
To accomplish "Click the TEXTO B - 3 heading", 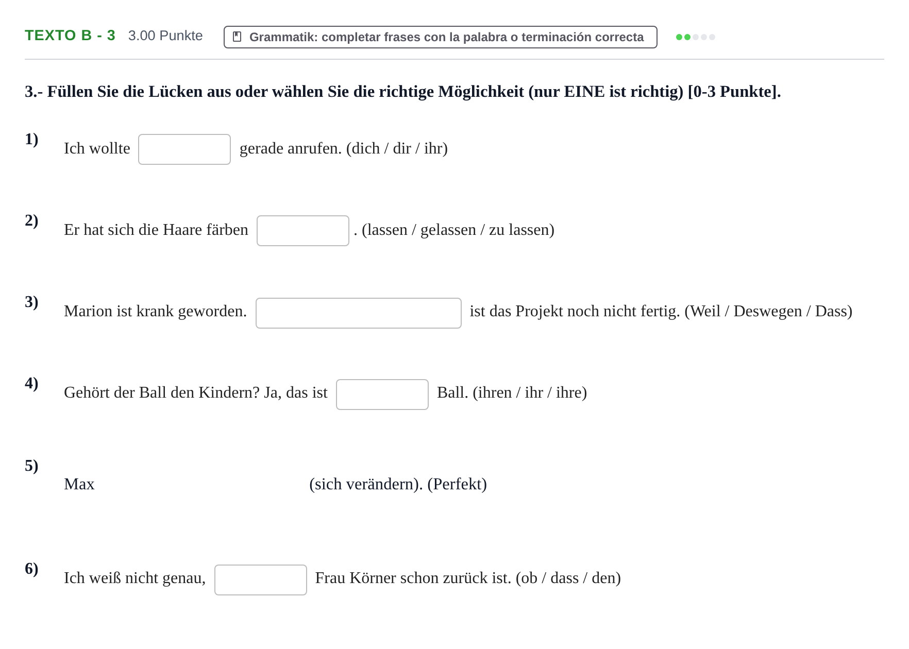I will 70,36.
